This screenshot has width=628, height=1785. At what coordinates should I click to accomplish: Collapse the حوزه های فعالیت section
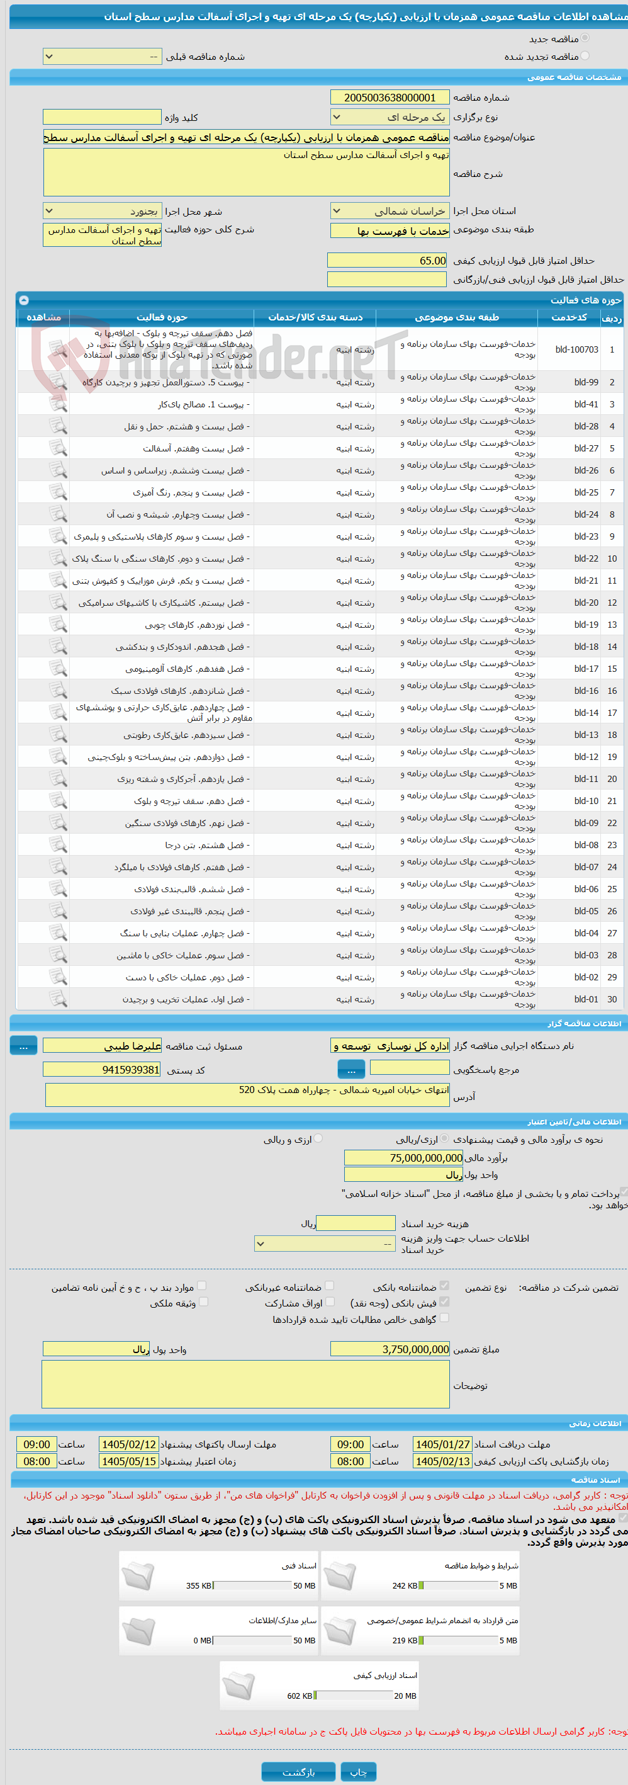23,300
